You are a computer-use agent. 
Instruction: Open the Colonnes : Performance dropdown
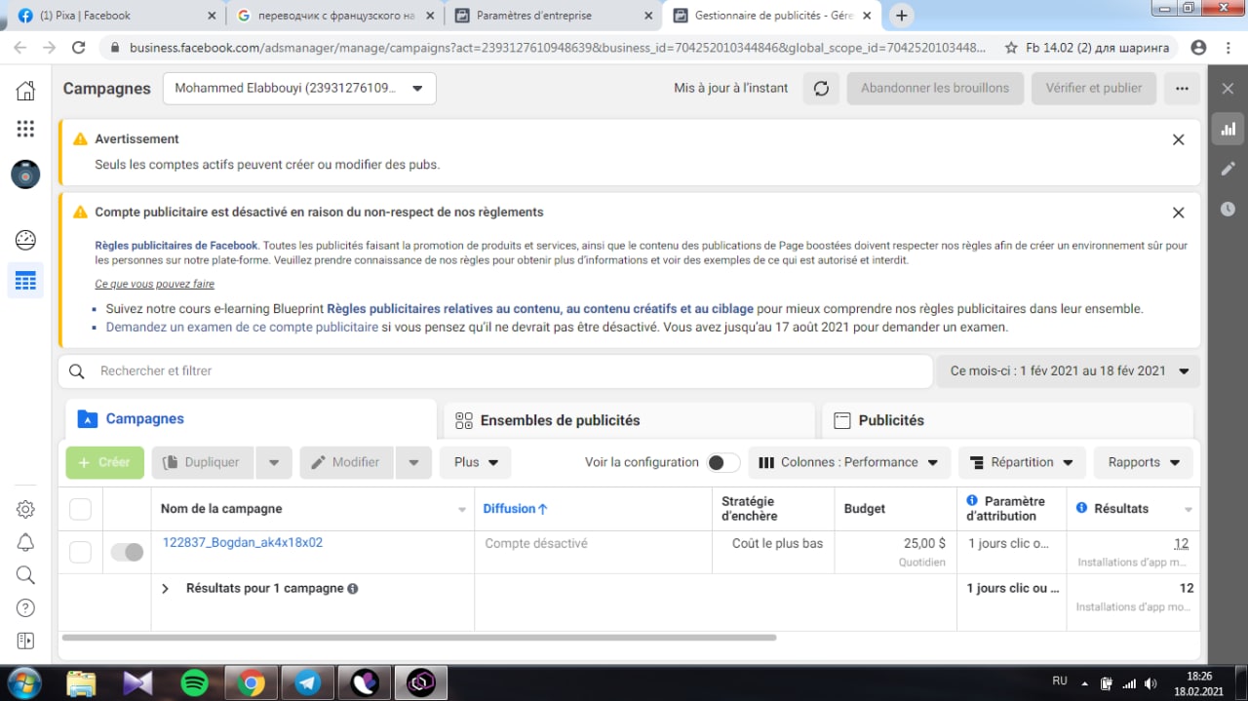click(x=849, y=462)
